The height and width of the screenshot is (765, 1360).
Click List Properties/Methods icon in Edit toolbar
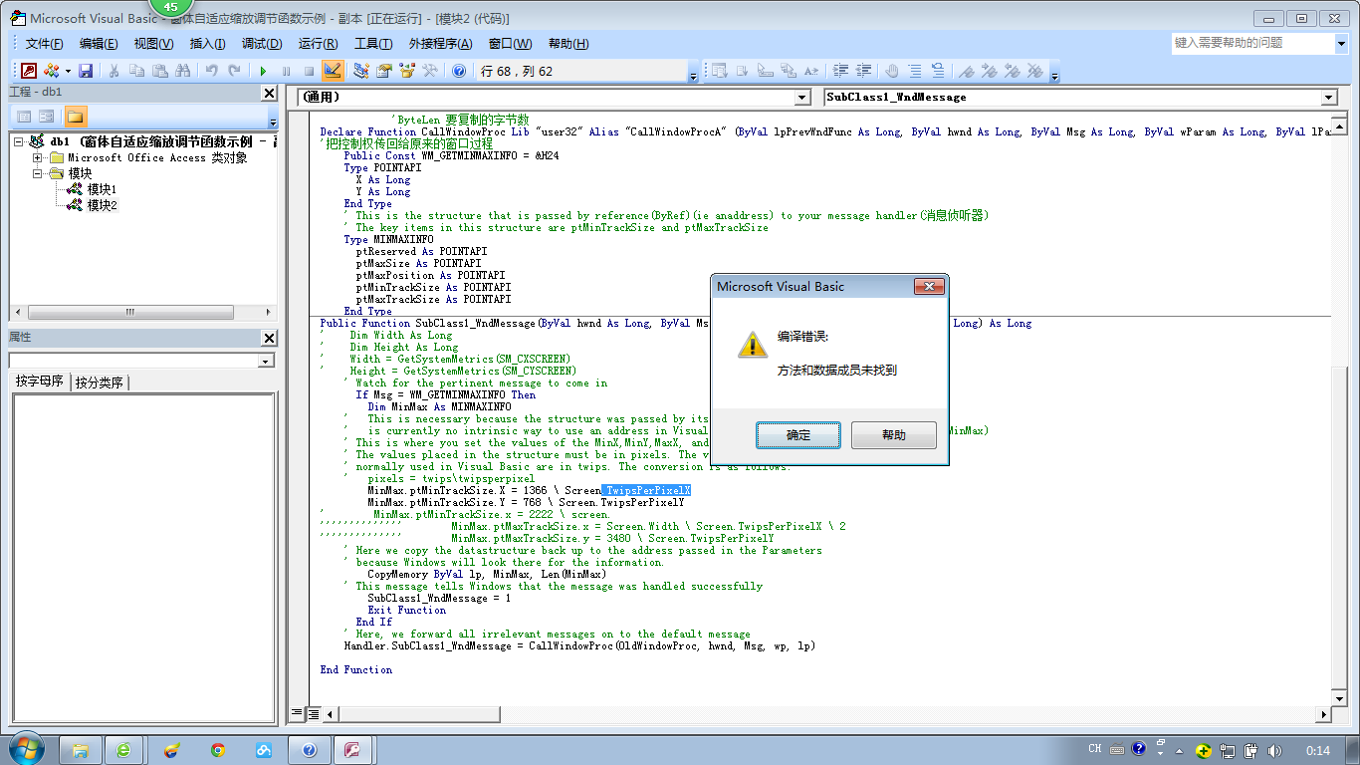[718, 71]
